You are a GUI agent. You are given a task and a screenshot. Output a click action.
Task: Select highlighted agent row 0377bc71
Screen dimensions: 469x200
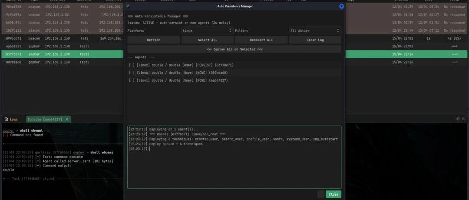coord(63,54)
